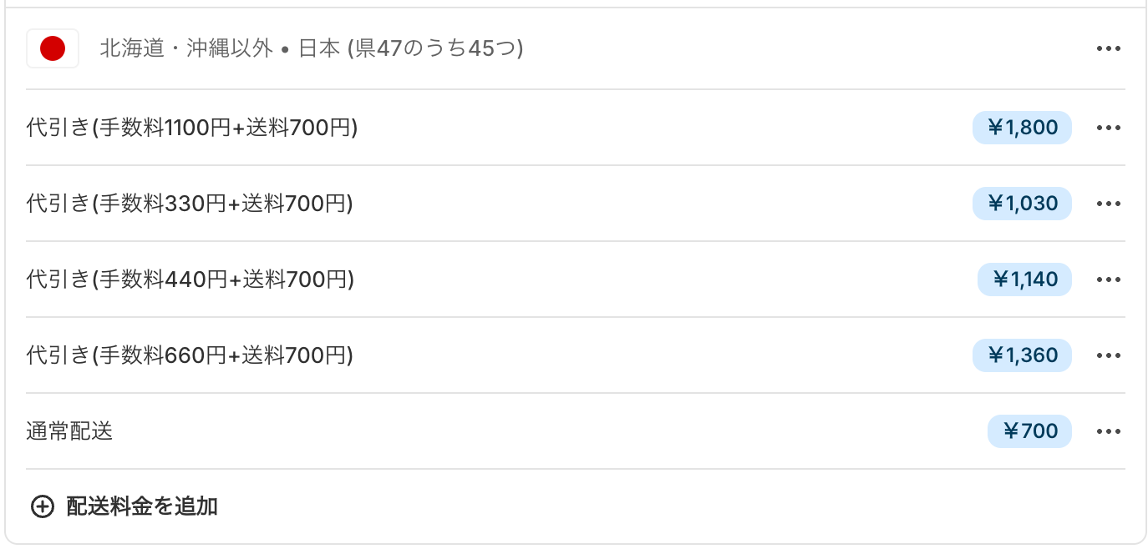Open three-dot menu for the ¥1,030 rate
Image resolution: width=1148 pixels, height=549 pixels.
pyautogui.click(x=1108, y=204)
